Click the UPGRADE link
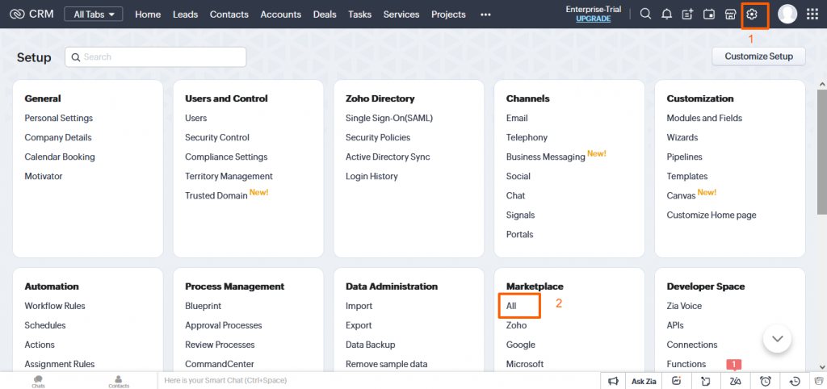 pos(594,19)
